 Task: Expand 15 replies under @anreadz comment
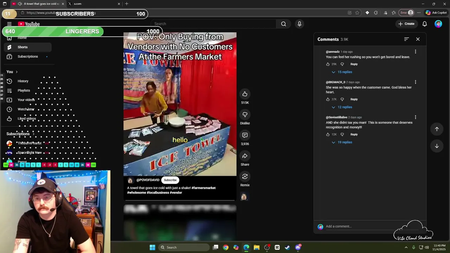pos(341,72)
